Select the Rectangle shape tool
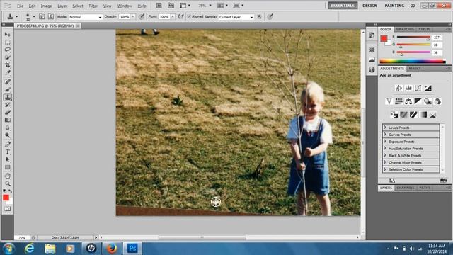 8,167
